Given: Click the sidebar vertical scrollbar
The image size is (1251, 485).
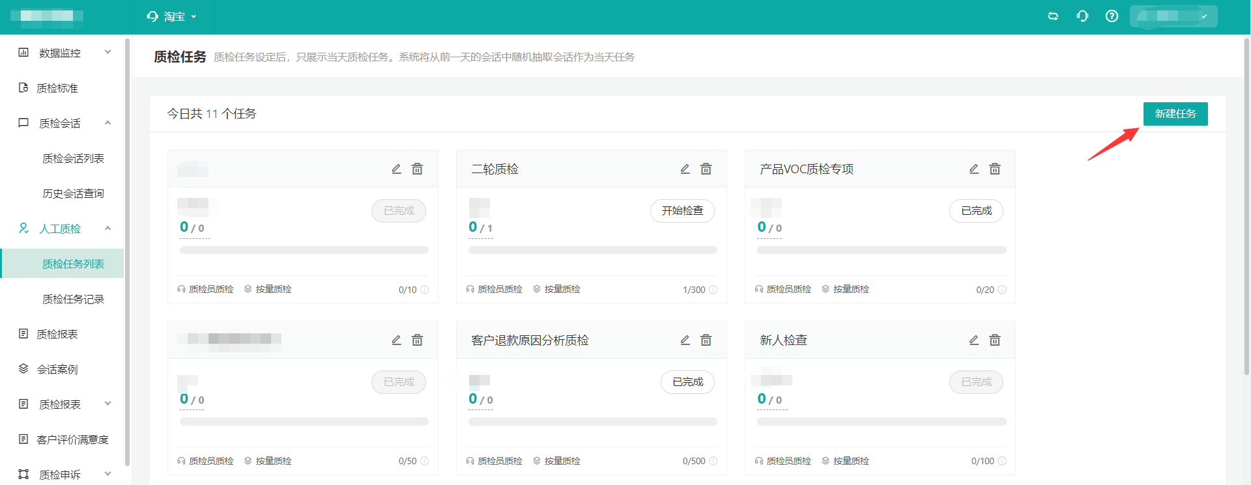Looking at the screenshot, I should click(x=127, y=252).
